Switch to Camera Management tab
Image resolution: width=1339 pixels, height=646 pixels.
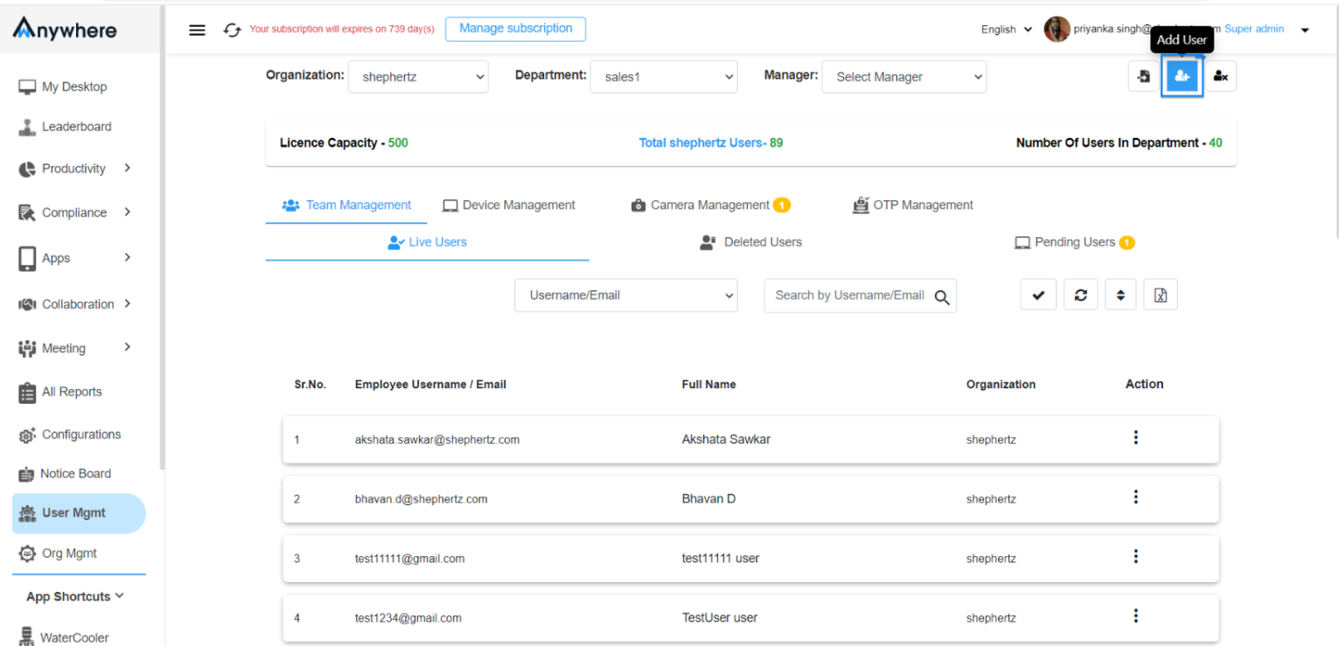coord(710,205)
